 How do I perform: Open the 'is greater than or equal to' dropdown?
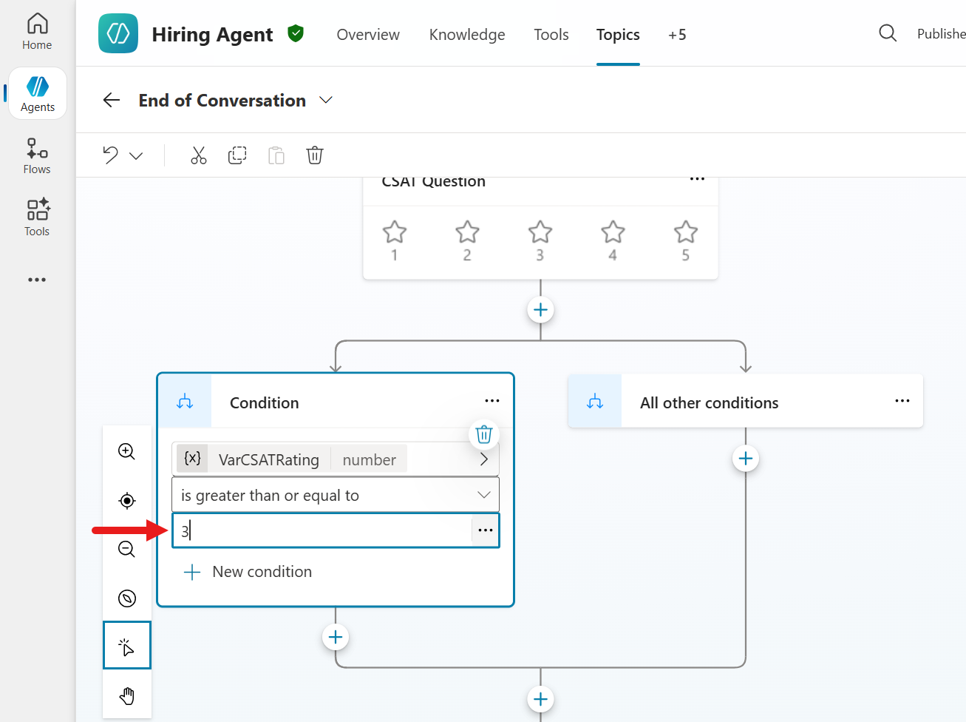coord(336,495)
